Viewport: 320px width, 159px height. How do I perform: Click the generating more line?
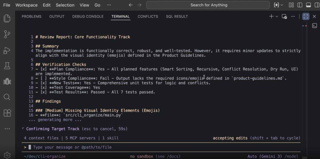point(55,120)
